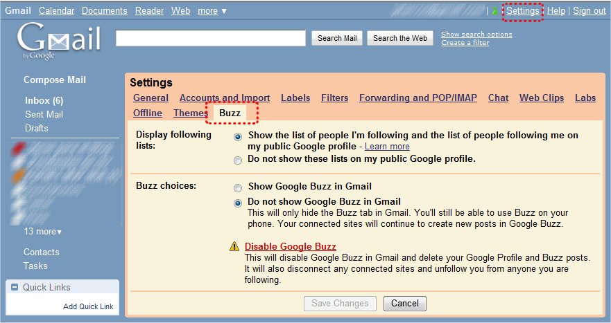The height and width of the screenshot is (323, 611).
Task: Open the General settings tab
Action: [x=150, y=98]
